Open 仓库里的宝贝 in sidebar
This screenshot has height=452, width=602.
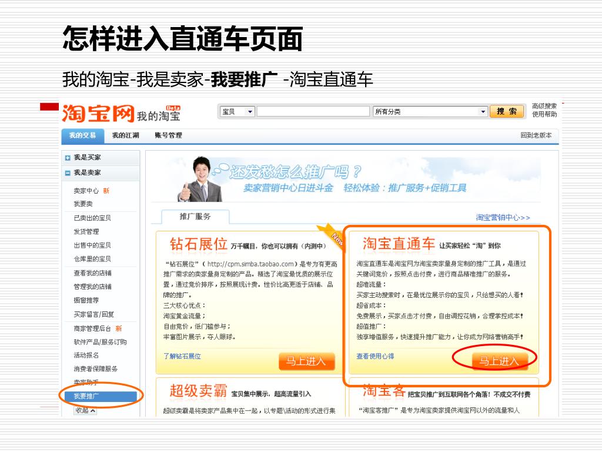pyautogui.click(x=92, y=259)
